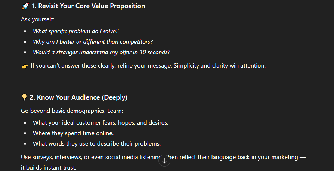Click the scroll-to-bottom down arrow button
The image size is (334, 171).
coord(164,161)
